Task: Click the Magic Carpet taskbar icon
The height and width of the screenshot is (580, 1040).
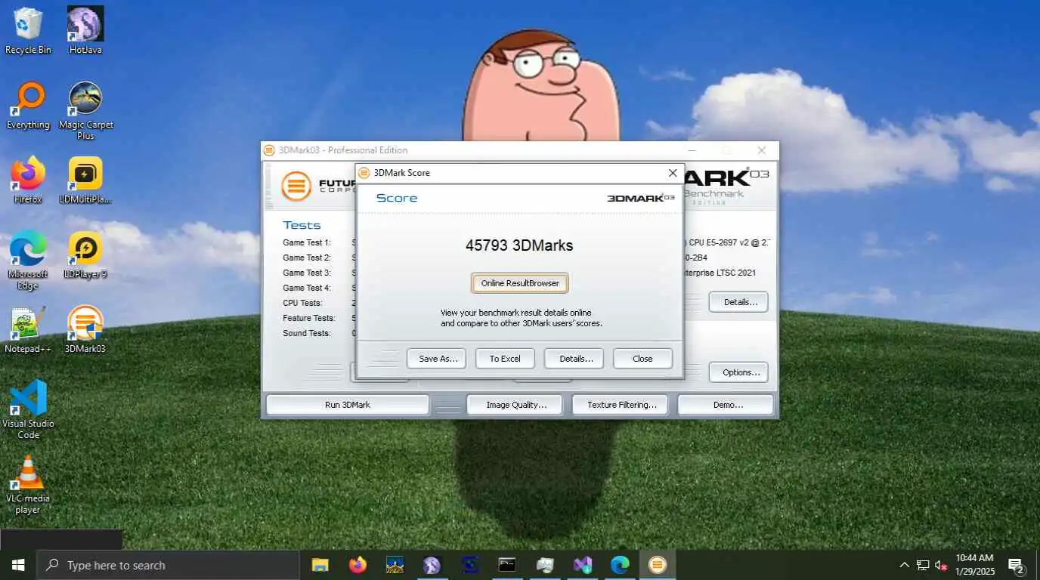Action: [x=395, y=565]
